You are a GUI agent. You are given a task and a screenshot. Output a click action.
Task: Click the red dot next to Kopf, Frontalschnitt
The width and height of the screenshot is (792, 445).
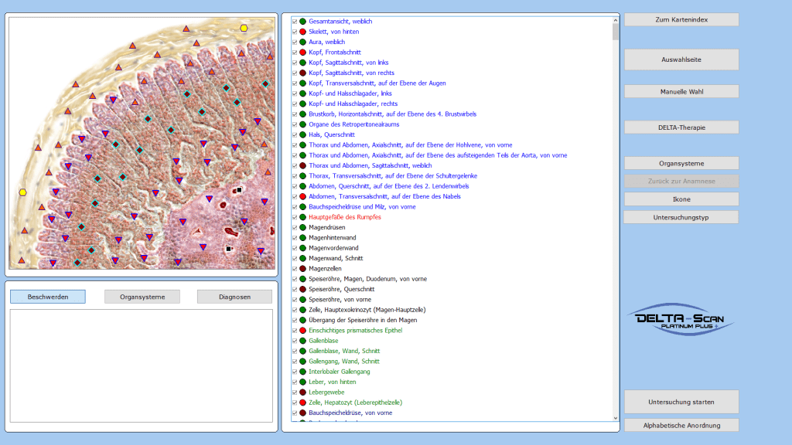click(x=303, y=52)
